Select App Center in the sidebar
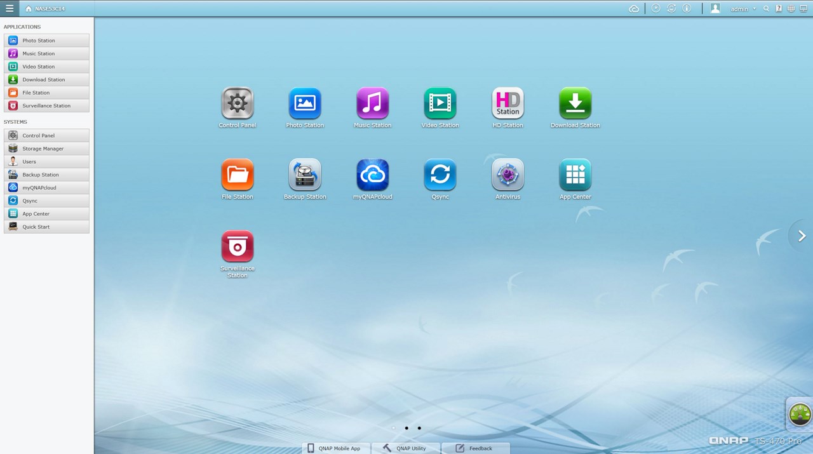813x454 pixels. click(x=46, y=214)
